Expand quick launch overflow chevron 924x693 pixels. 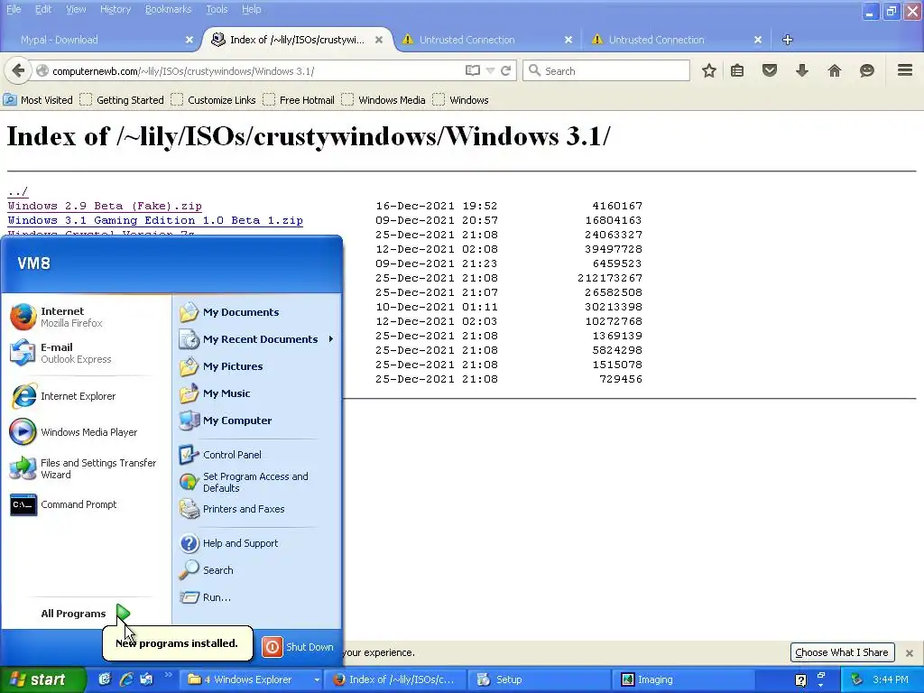[168, 675]
